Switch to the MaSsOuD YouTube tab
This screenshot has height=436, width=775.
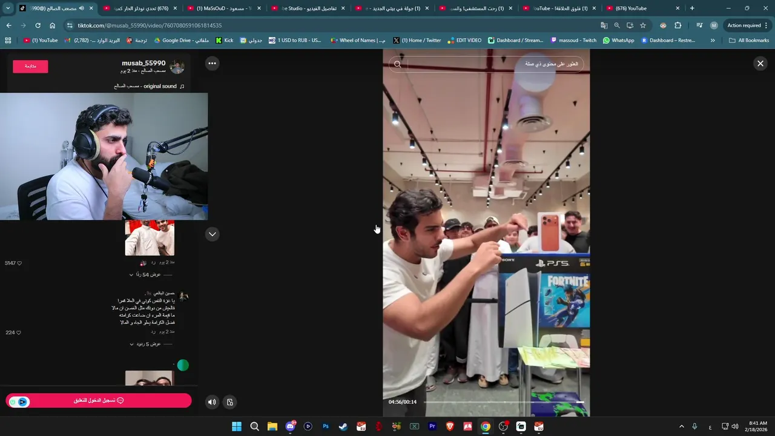(222, 8)
